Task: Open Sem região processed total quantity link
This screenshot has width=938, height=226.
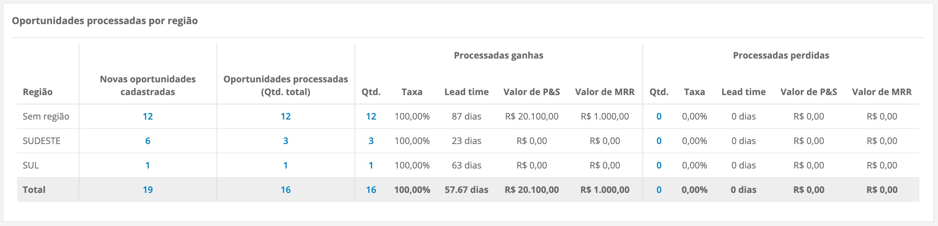Action: (286, 116)
